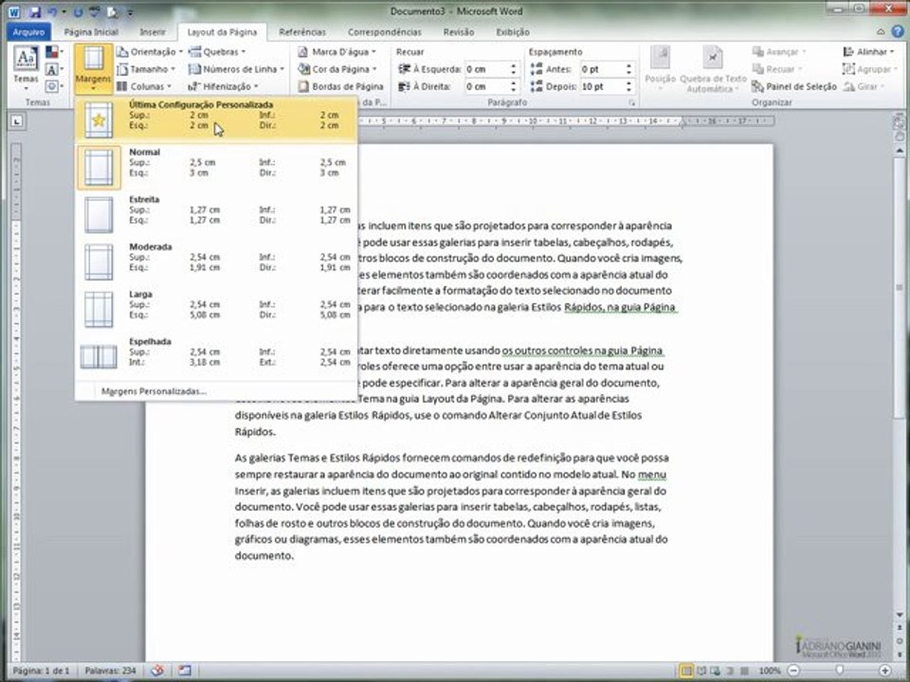910x682 pixels.
Task: Select the Larga margin preset
Action: 216,310
